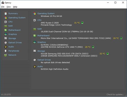Open the RAM section from sidebar

(11, 26)
